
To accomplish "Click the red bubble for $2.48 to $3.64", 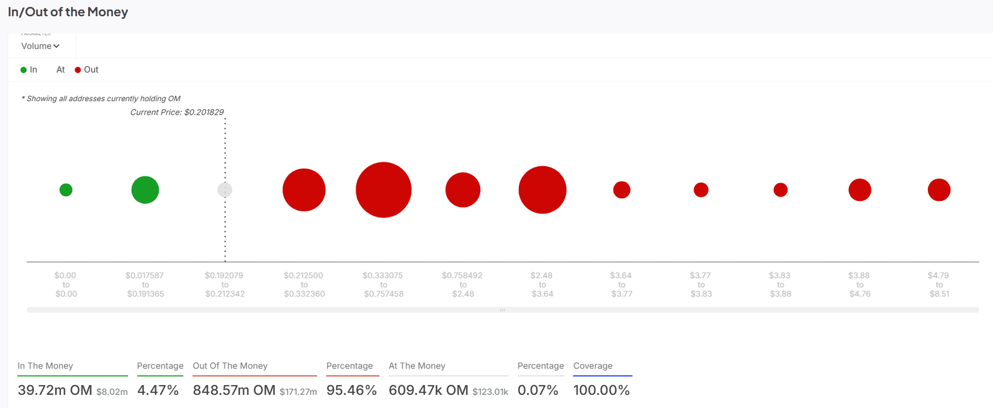I will click(x=542, y=190).
